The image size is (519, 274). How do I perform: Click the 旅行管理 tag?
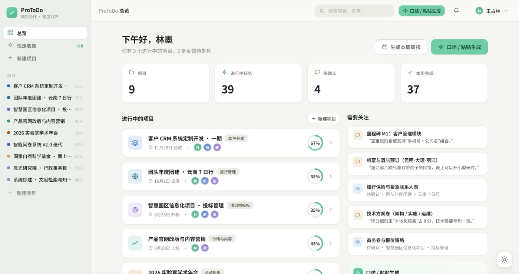point(228,172)
